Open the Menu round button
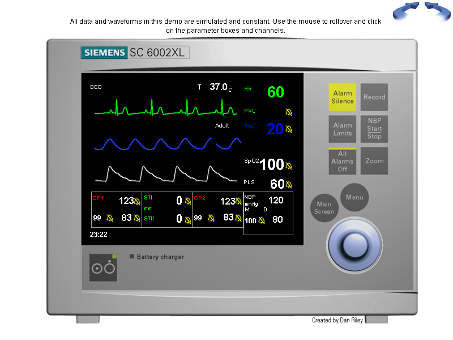Screen dimensions: 453x340 tap(354, 197)
